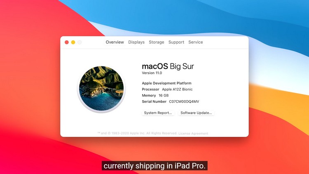This screenshot has width=309, height=174.
Task: Check for Software Update
Action: click(196, 113)
